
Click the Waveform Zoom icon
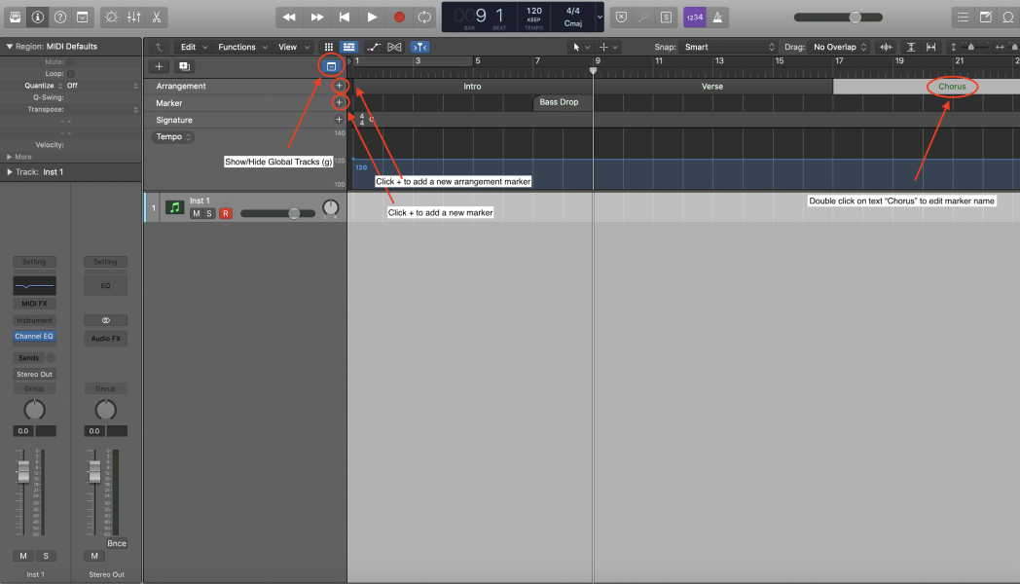(886, 47)
